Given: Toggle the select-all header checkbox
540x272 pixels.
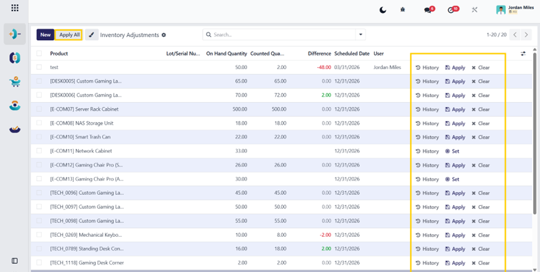Looking at the screenshot, I should click(39, 53).
